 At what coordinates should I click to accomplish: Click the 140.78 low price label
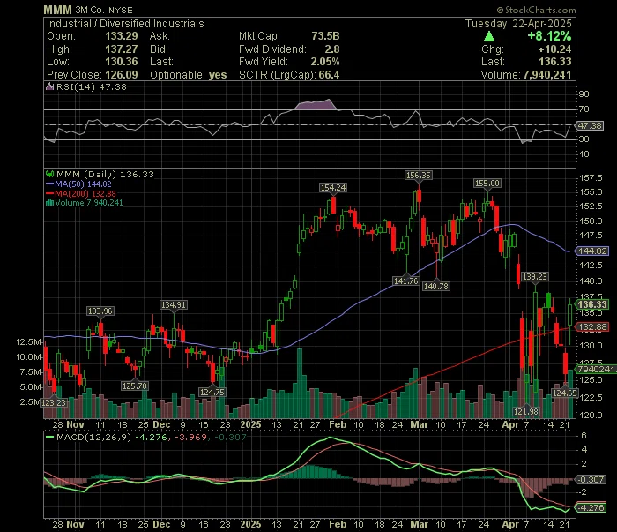pos(436,286)
